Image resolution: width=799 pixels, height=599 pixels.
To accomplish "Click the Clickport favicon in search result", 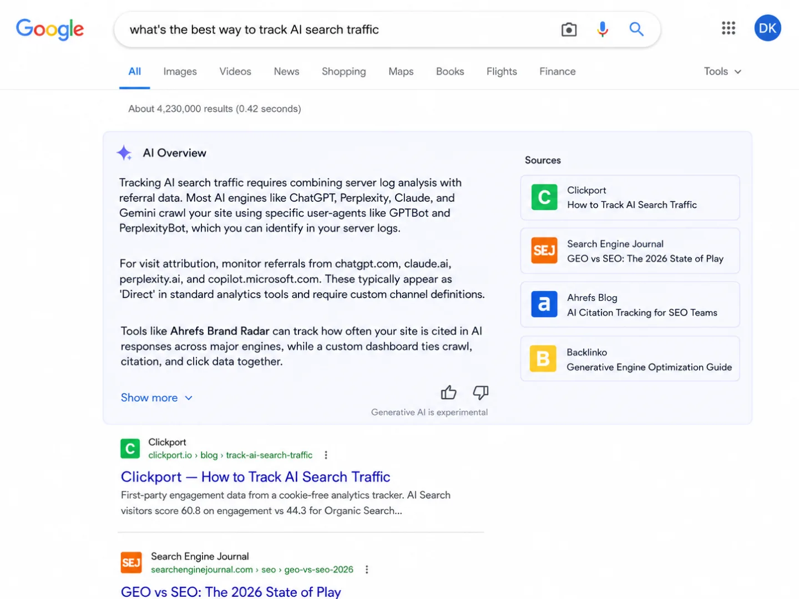I will click(x=130, y=449).
